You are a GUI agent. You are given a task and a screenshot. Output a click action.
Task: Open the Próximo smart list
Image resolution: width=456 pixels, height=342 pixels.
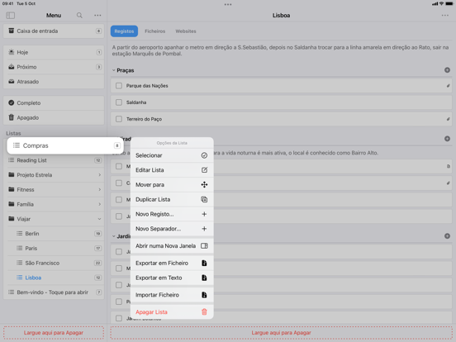54,67
